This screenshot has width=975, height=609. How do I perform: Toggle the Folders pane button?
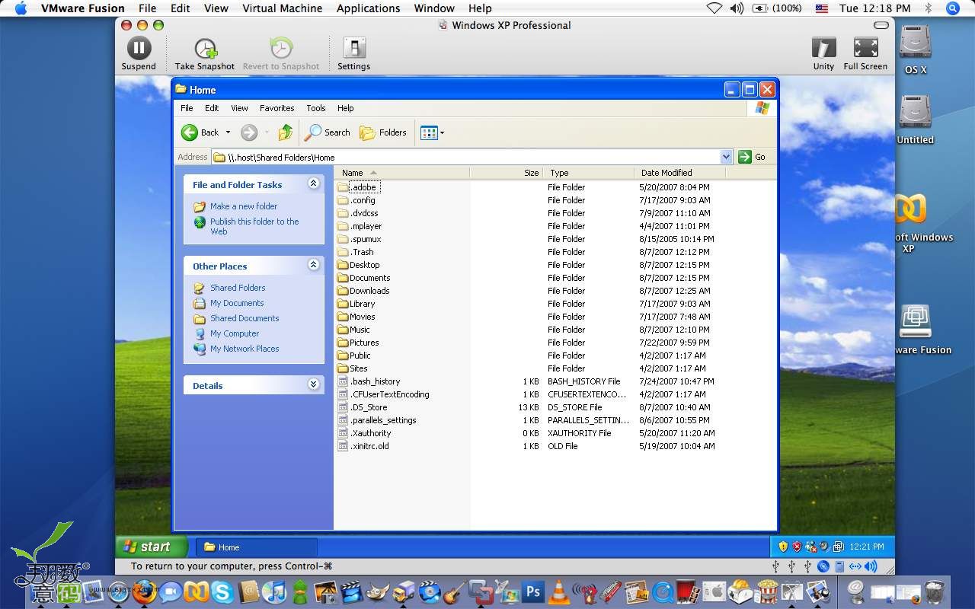(383, 132)
